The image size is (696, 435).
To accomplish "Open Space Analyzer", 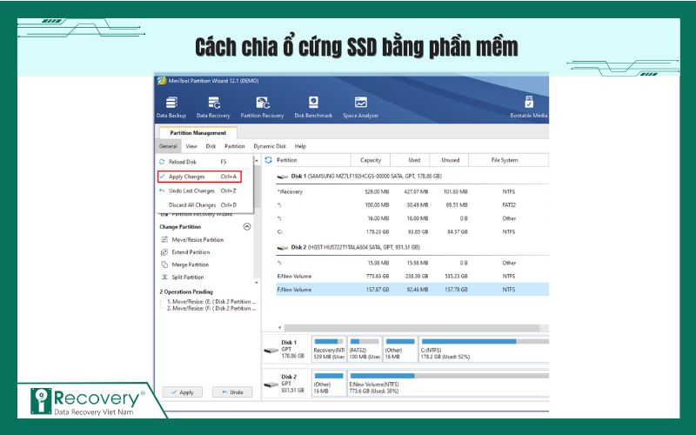I will tap(360, 107).
